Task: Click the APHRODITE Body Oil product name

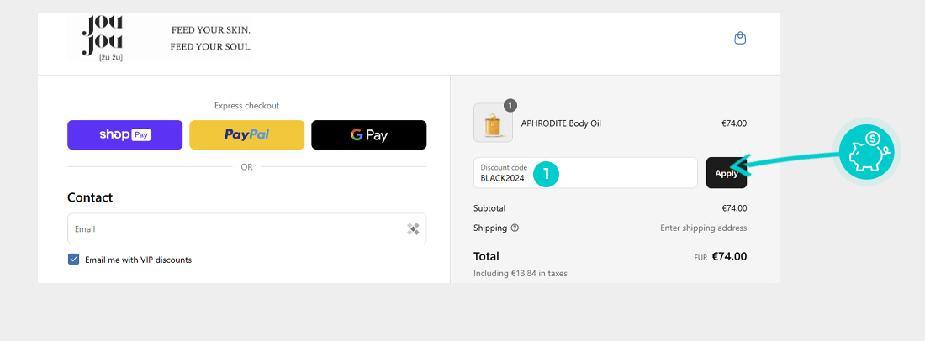Action: coord(561,123)
